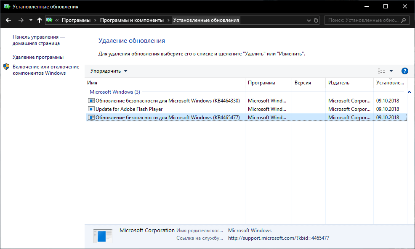Open Help via the blue question mark icon

tap(404, 71)
